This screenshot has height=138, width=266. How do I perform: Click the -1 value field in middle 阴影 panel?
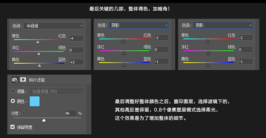[161, 61]
